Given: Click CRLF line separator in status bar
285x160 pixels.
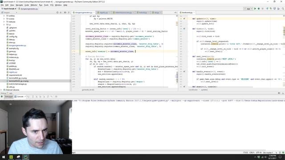Looking at the screenshot, I should tap(252, 152).
